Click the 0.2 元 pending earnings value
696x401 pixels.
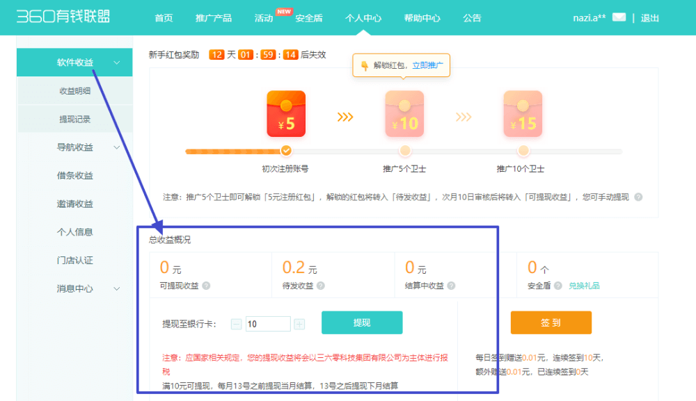coord(299,268)
